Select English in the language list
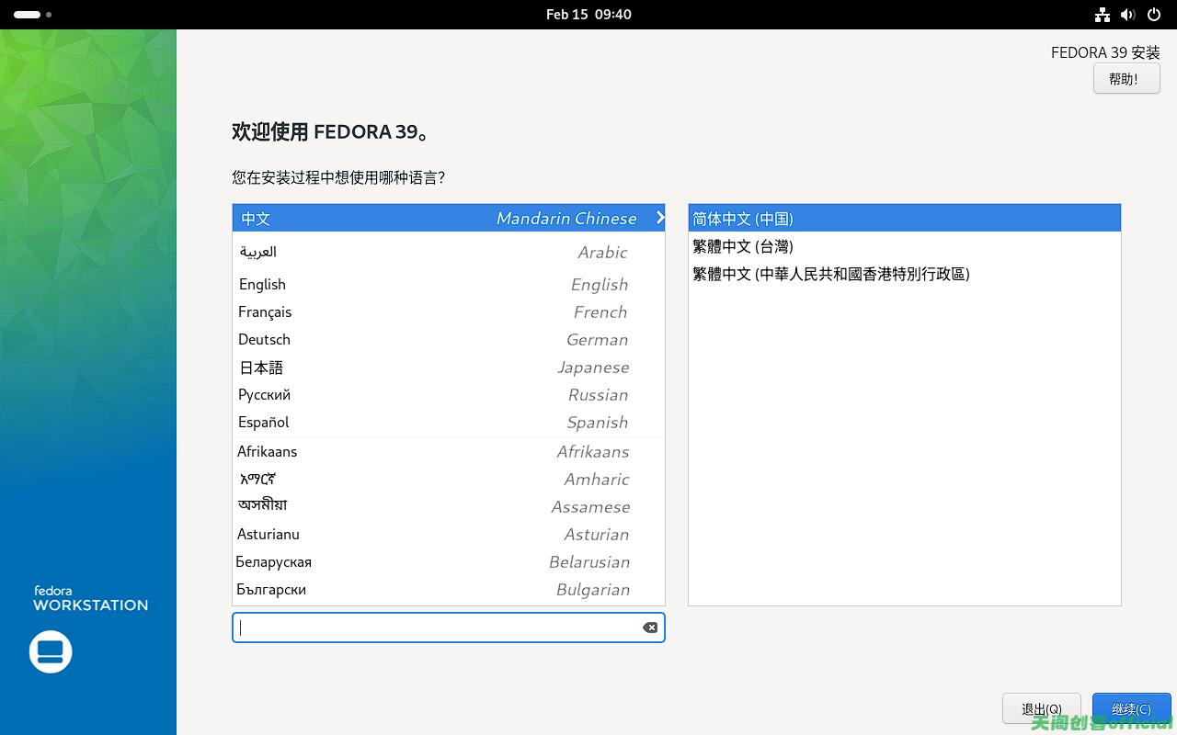The width and height of the screenshot is (1177, 735). [x=433, y=285]
